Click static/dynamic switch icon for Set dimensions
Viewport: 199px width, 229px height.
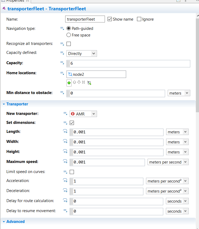pyautogui.click(x=65, y=123)
